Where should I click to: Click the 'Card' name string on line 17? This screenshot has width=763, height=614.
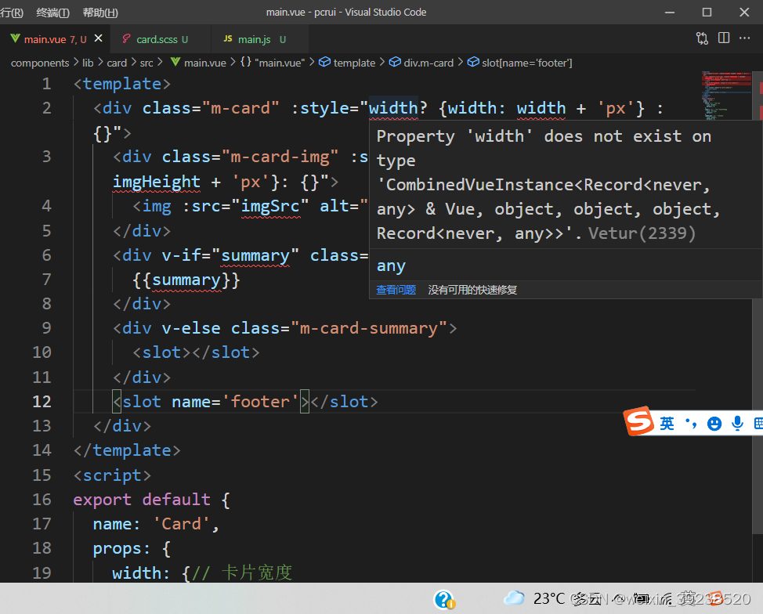[181, 524]
